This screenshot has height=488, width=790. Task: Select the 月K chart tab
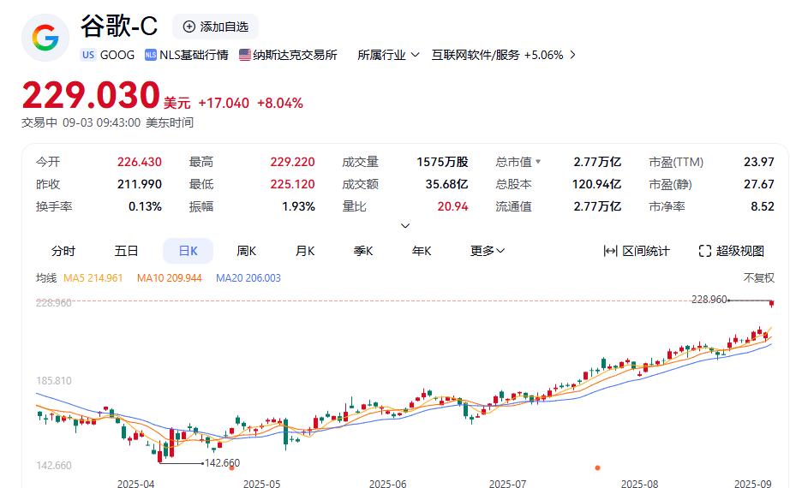305,251
